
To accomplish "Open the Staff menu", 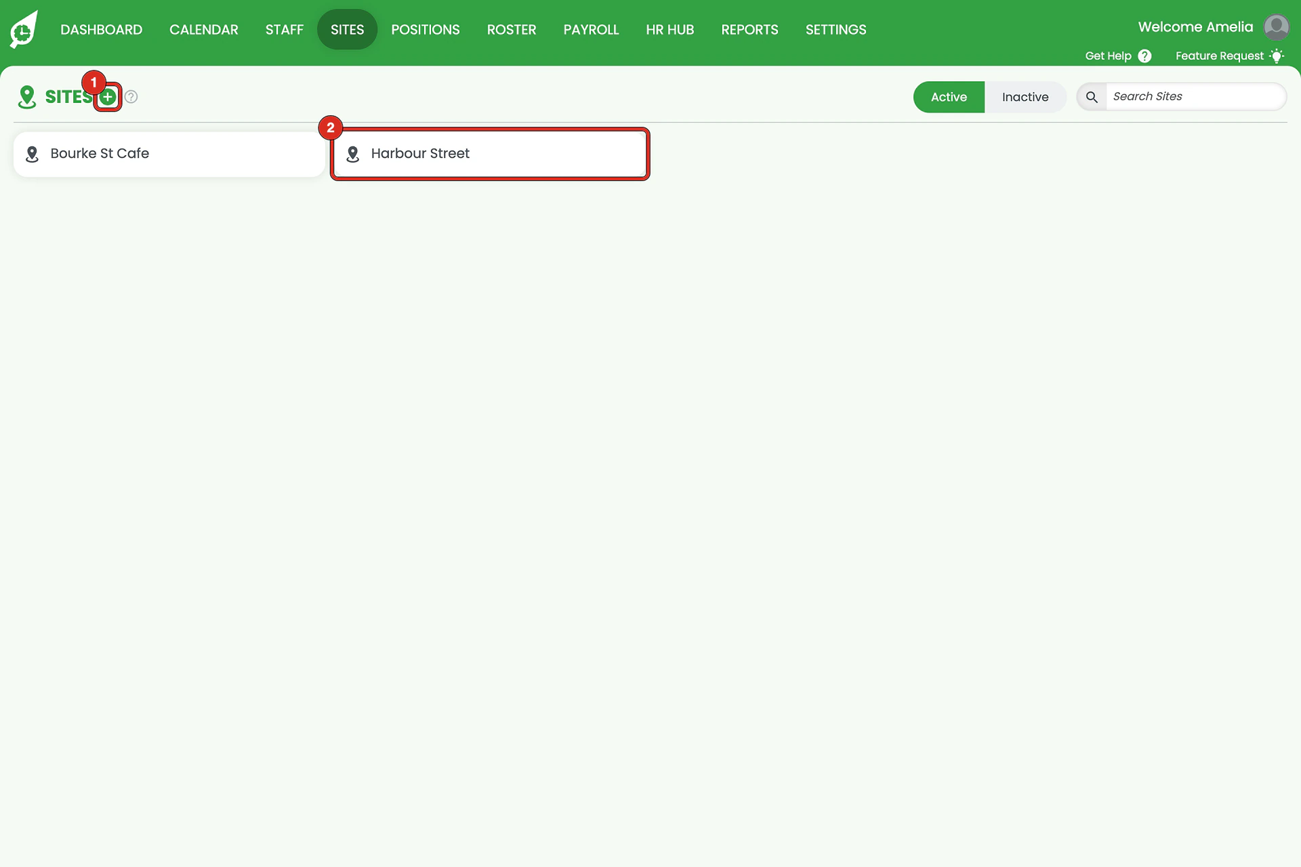I will 285,29.
